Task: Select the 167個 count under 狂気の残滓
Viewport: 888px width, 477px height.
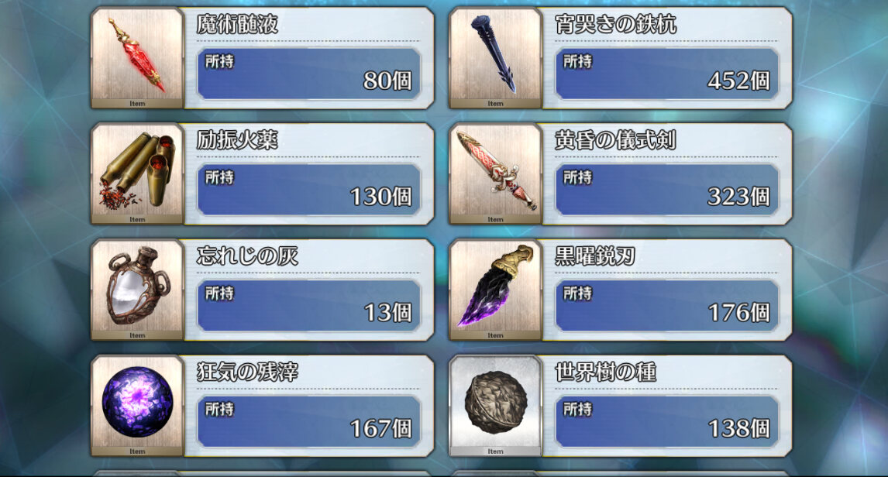Action: (308, 421)
